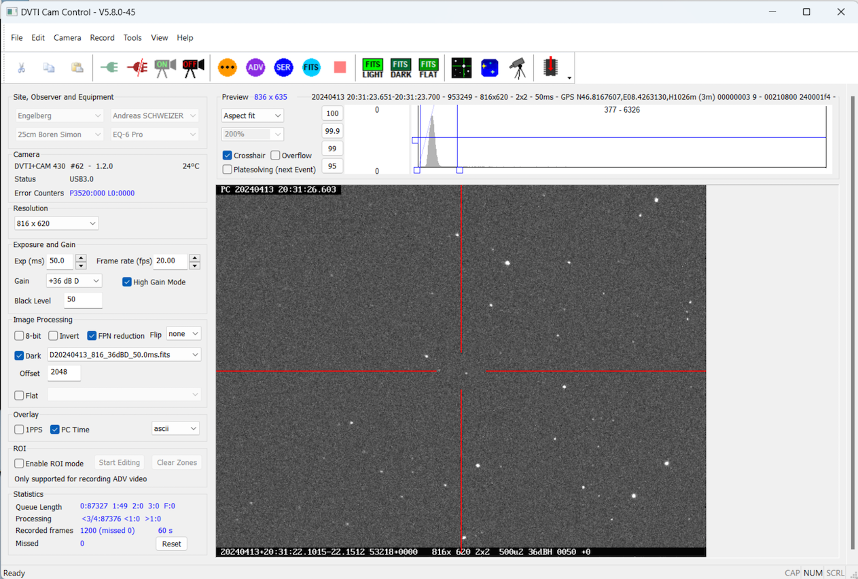Open the Record menu
The width and height of the screenshot is (858, 579).
102,38
